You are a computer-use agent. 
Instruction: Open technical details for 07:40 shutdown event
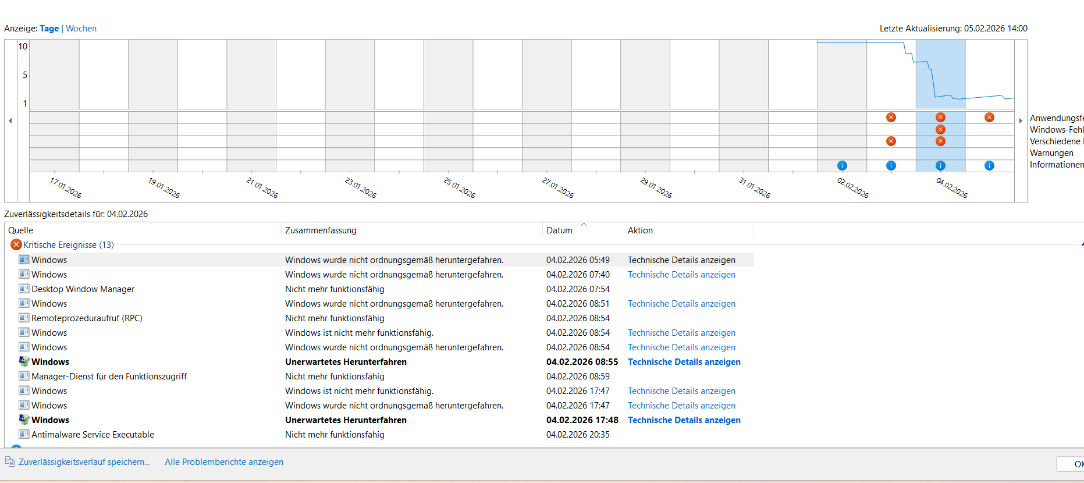pos(681,275)
